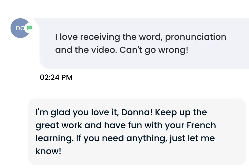The image size is (249, 168).
Task: Click the phrase 'Can't go wrong!'
Action: pyautogui.click(x=154, y=50)
